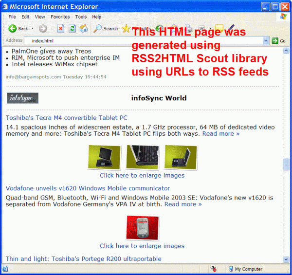Viewport: 292px width, 275px height.
Task: Click the 'infoSync World' heading
Action: [159, 98]
